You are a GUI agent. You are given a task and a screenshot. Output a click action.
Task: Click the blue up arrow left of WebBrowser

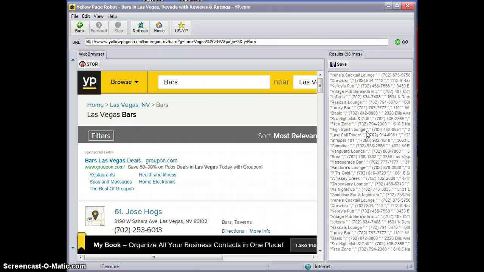tap(73, 60)
